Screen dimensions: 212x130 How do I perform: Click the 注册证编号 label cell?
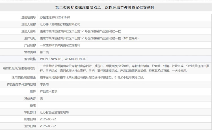tap(28, 18)
